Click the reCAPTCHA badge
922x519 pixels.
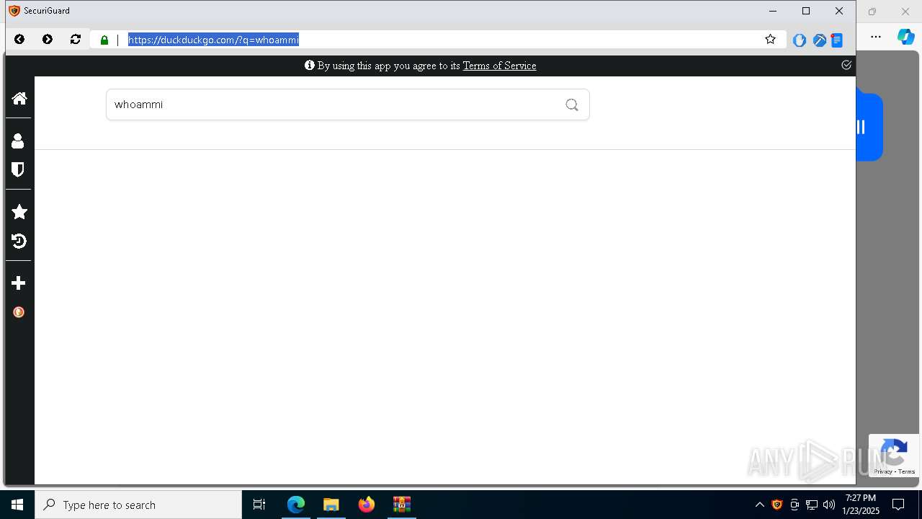tap(894, 456)
